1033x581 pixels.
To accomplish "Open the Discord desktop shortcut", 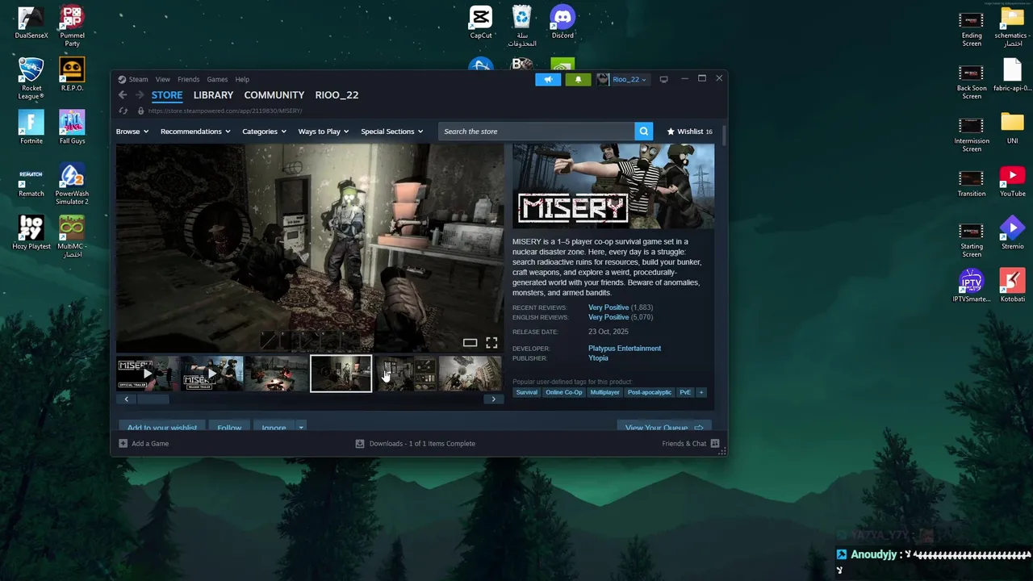I will [x=563, y=23].
